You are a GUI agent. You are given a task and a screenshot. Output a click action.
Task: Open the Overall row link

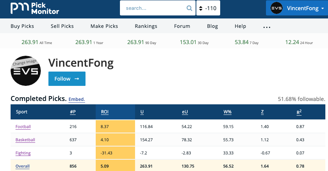tap(22, 166)
